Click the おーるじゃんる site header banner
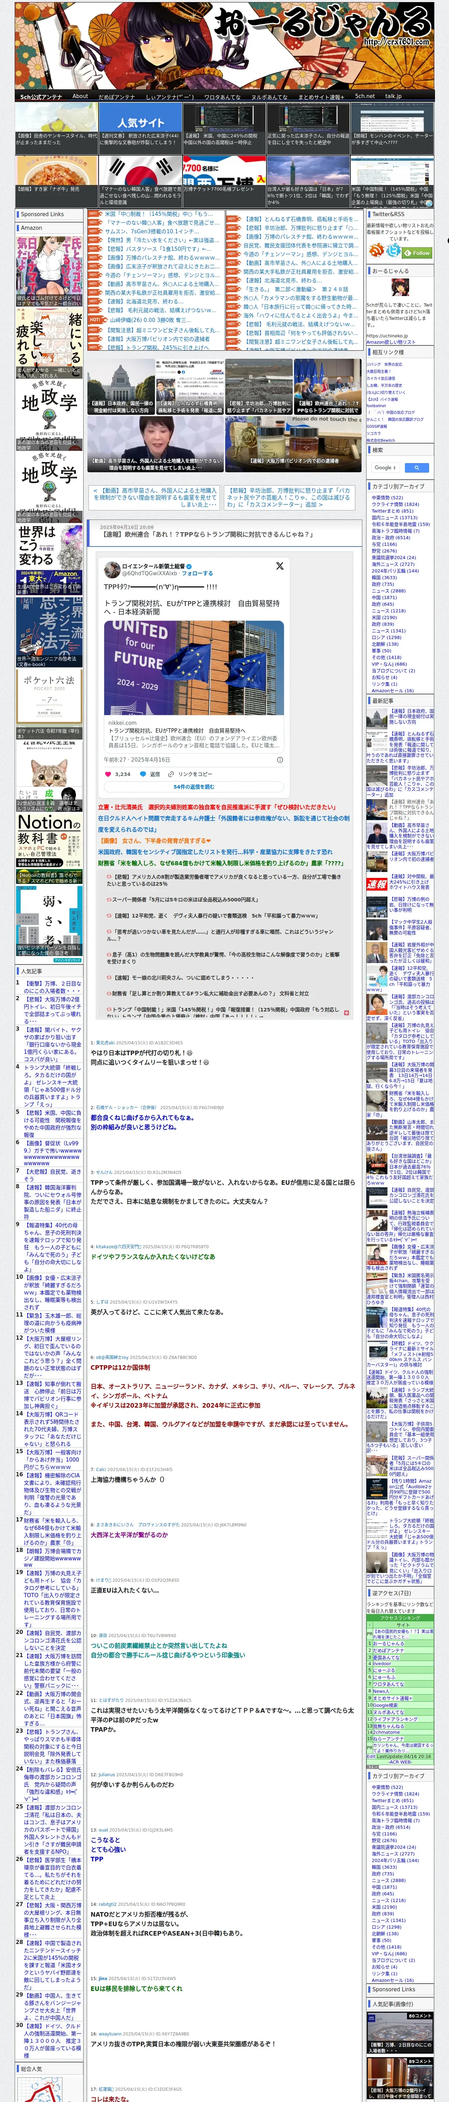Image resolution: width=449 pixels, height=2102 pixels. tap(224, 45)
